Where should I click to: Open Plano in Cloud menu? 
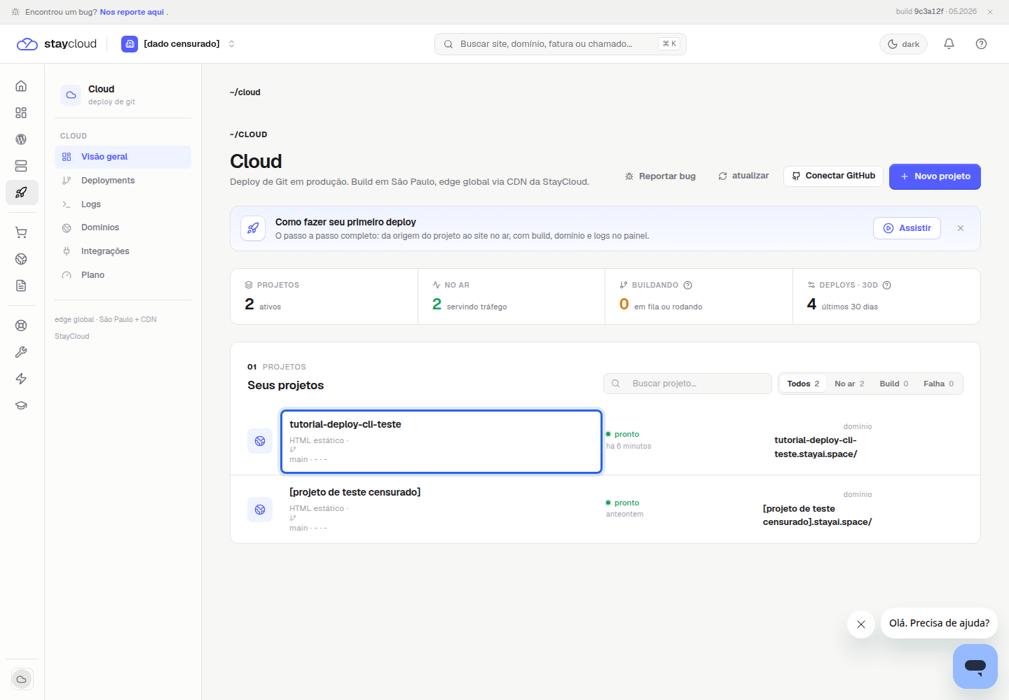[x=123, y=275]
